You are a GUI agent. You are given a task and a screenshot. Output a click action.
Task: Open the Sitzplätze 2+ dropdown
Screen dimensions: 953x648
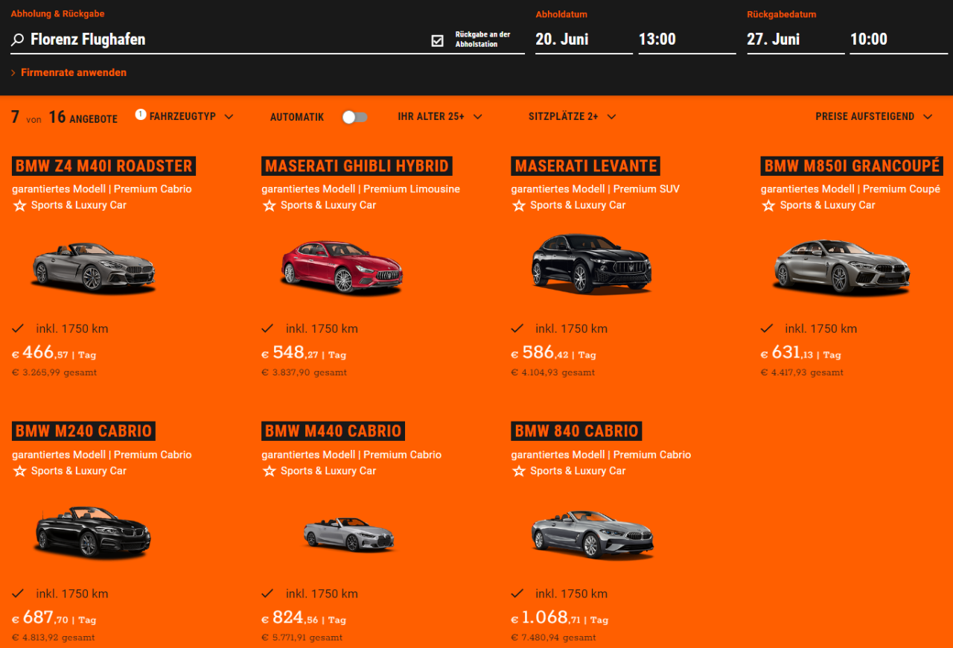(x=573, y=117)
